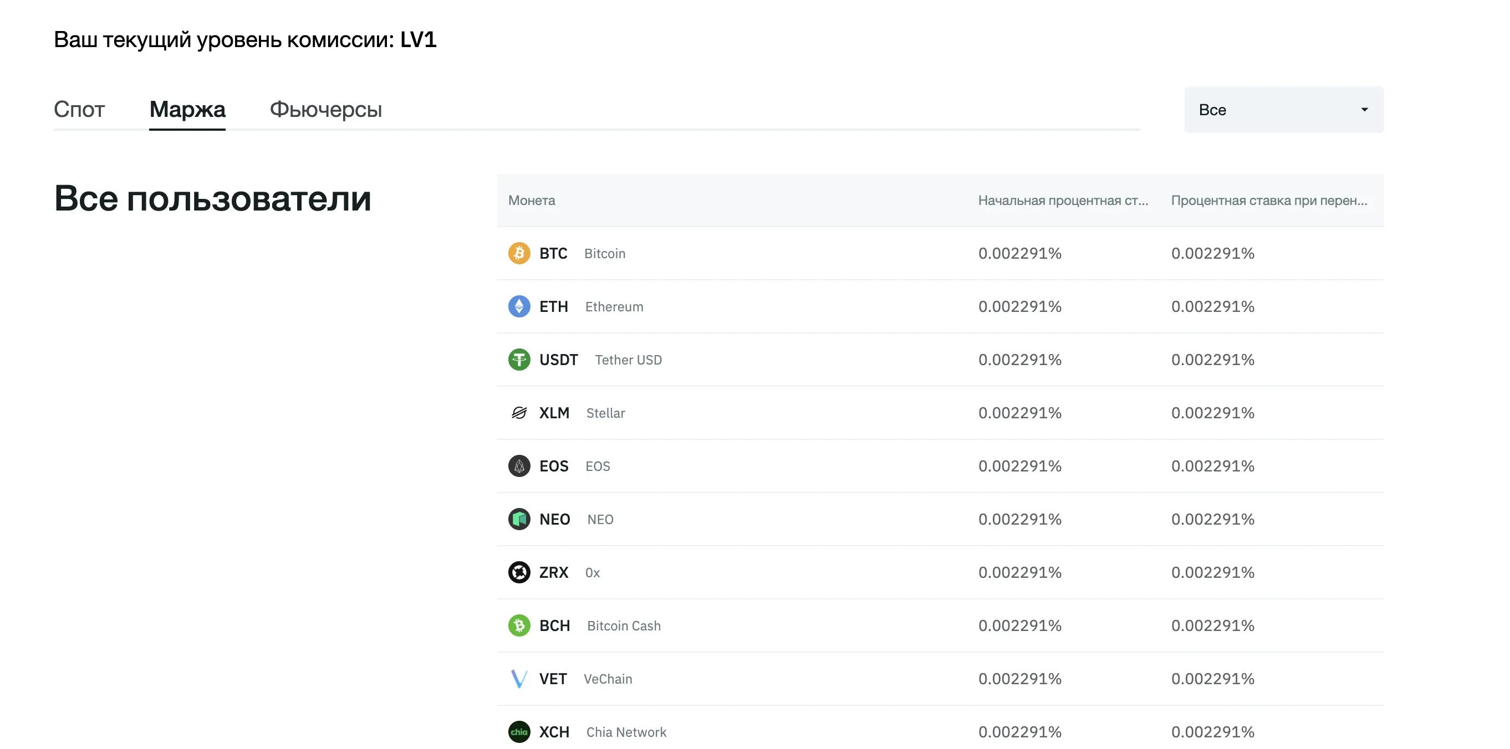This screenshot has width=1510, height=749.
Task: Click the Монета column header
Action: pyautogui.click(x=531, y=201)
